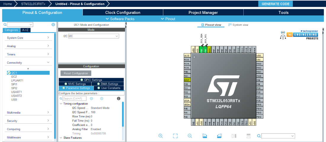Click the PC13 pin on the chip
326x142 pixels.
(x=187, y=60)
